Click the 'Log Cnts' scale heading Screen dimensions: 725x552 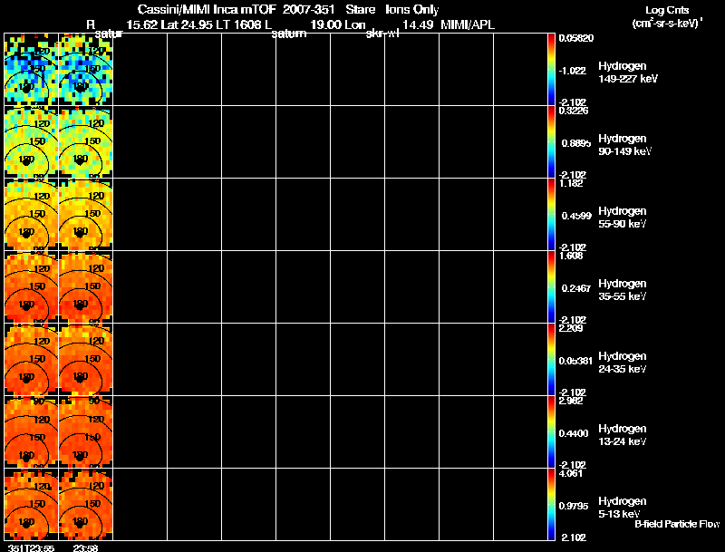667,10
